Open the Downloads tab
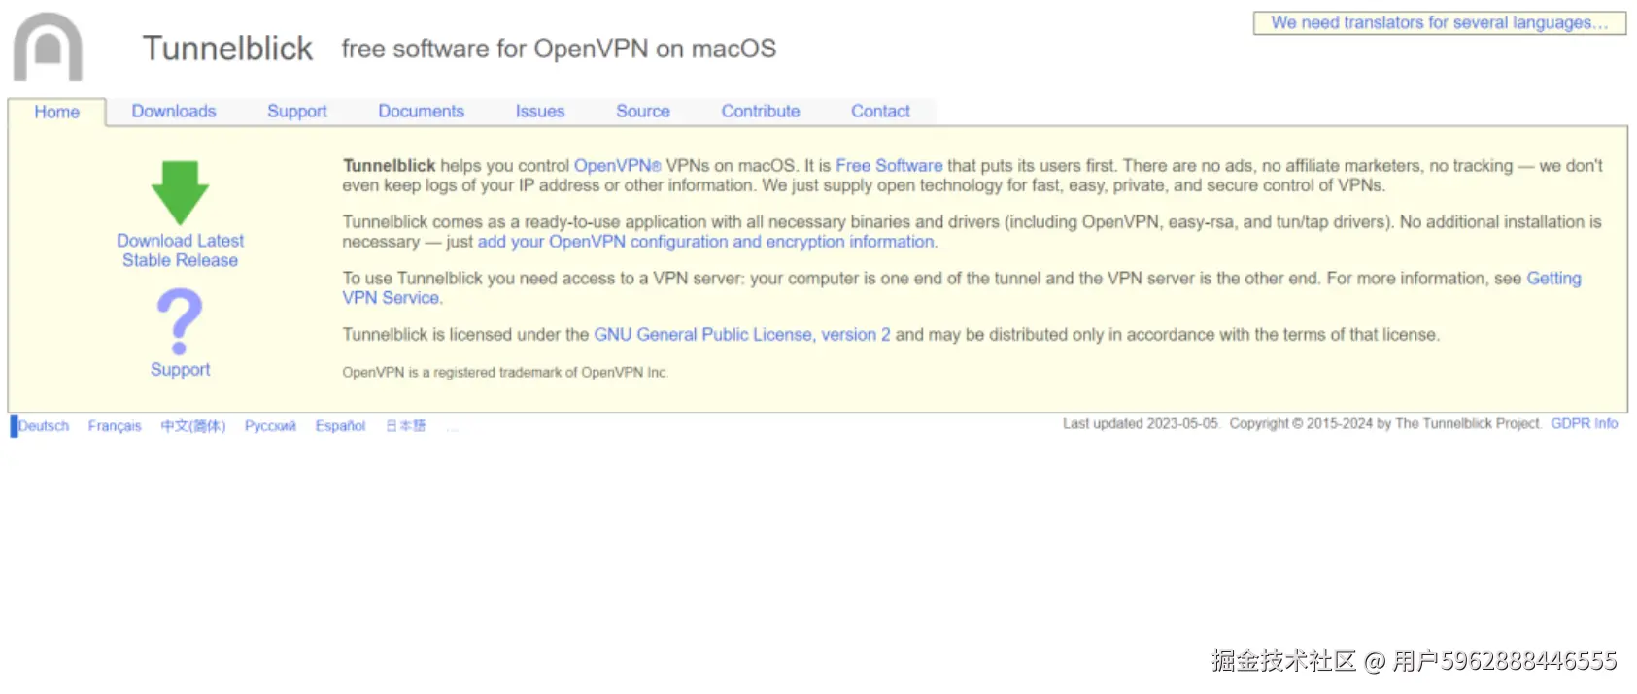Screen dimensions: 1637x694 [x=174, y=111]
